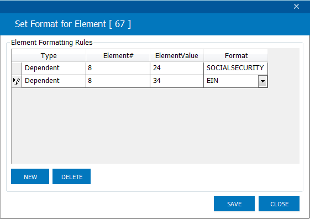Click the SOCIALSECURITY format cell
310x219 pixels.
[x=235, y=68]
